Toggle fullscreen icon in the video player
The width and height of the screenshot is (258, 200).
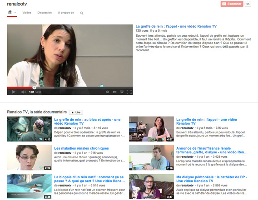(129, 92)
